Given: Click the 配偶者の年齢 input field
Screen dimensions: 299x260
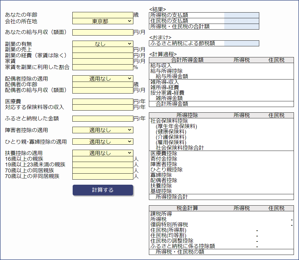Looking at the screenshot, I should [103, 85].
